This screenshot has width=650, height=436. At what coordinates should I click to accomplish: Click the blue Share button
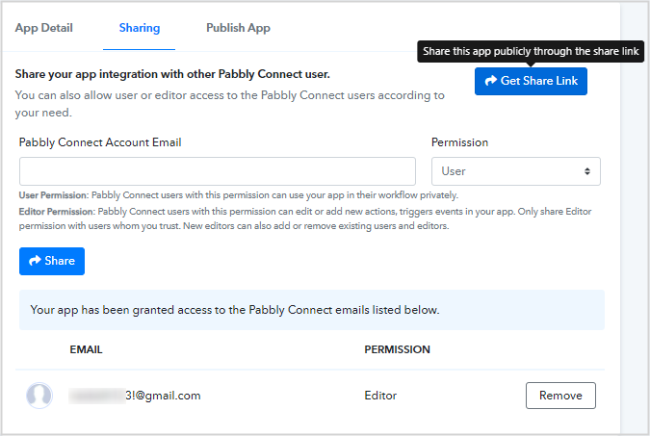coord(52,261)
